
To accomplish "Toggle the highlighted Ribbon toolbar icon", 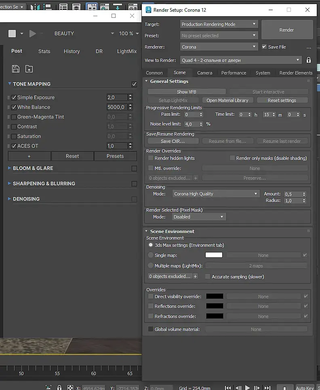I will click(x=92, y=7).
